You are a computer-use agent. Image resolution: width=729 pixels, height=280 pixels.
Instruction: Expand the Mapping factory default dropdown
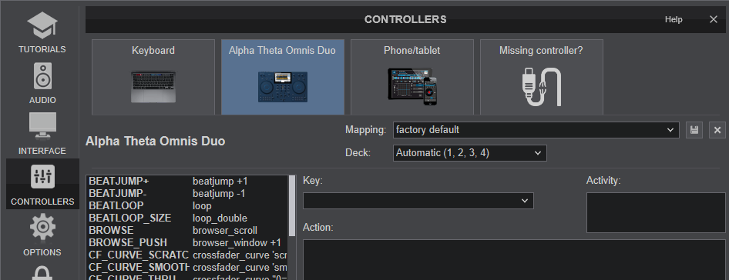[536, 130]
